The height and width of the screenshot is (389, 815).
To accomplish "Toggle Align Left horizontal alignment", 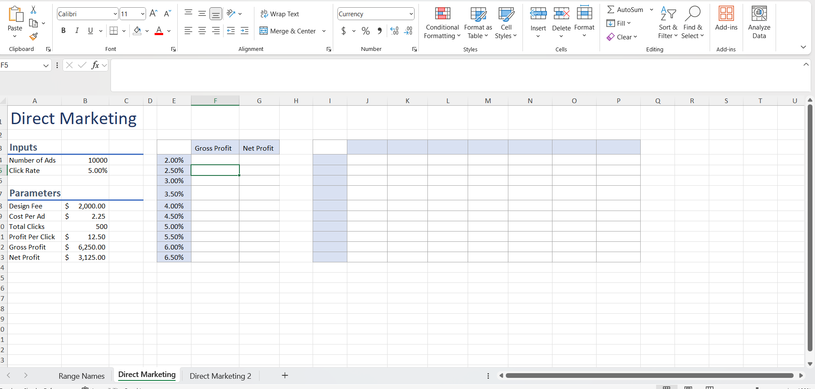I will click(x=188, y=31).
